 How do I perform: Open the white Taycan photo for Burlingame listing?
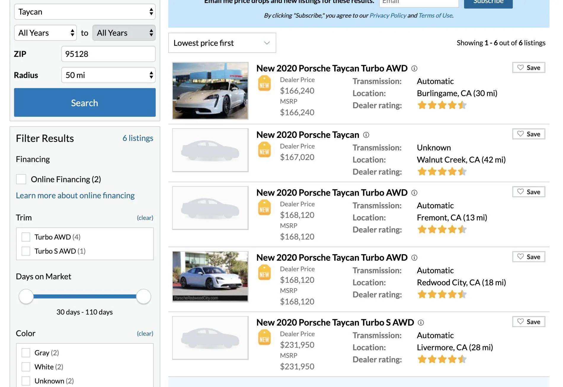point(210,91)
